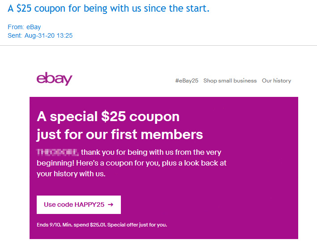
Task: Select the email subject about $25 coupon
Action: click(108, 9)
